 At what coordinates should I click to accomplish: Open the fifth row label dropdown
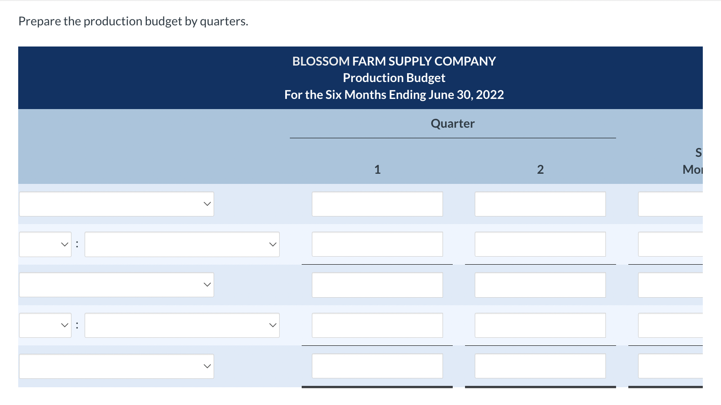click(x=116, y=366)
